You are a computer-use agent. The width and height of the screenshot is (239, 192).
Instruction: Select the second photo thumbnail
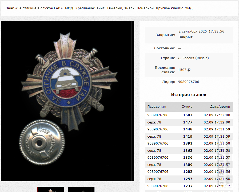[x=81, y=190]
